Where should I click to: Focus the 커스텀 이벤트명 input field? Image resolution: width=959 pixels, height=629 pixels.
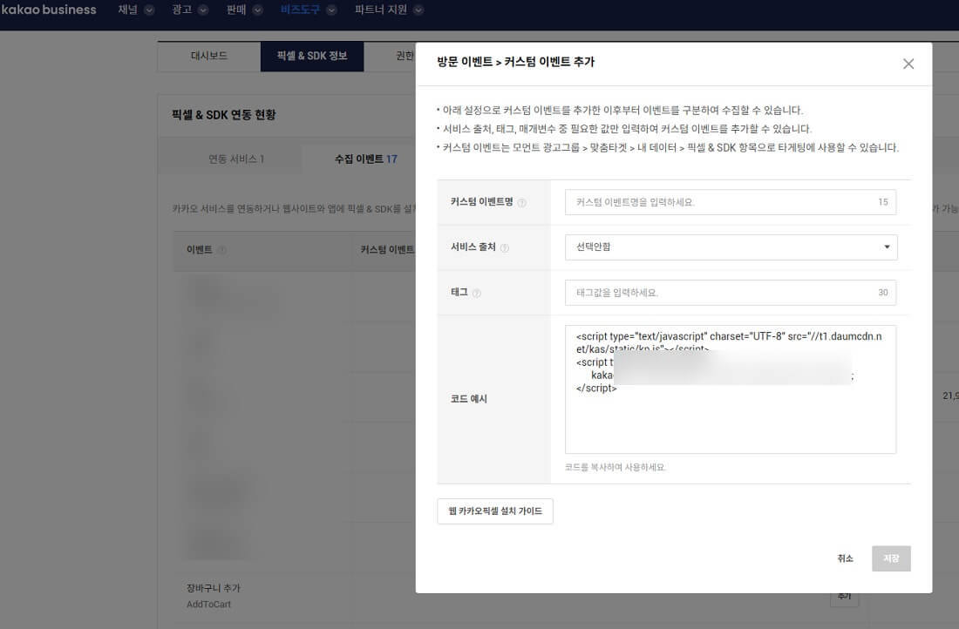(731, 202)
